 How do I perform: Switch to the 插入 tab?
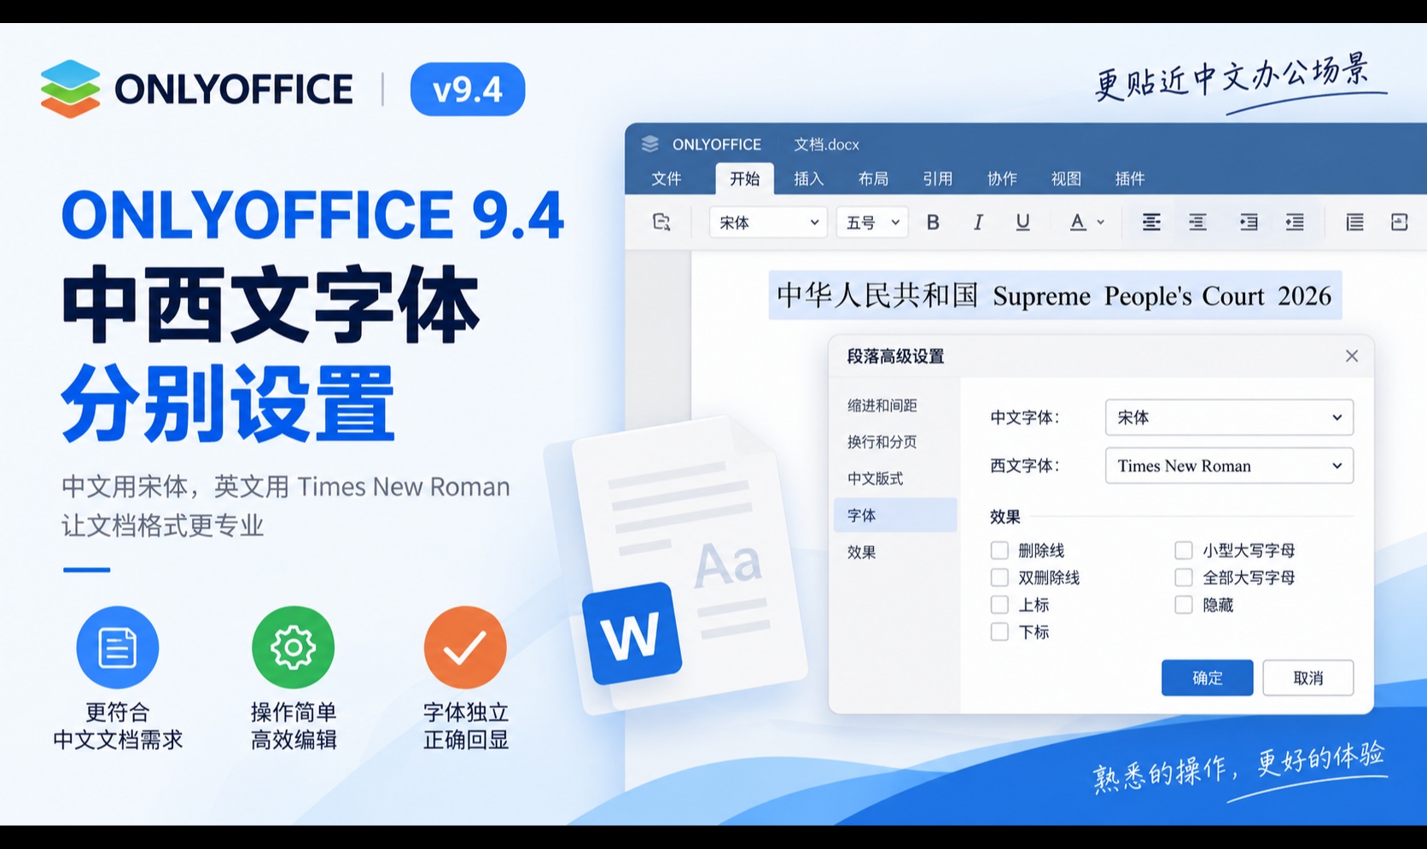point(809,178)
